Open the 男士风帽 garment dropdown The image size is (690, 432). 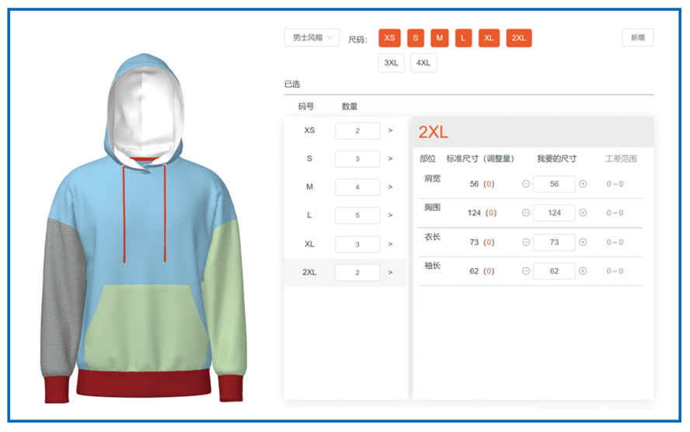pyautogui.click(x=312, y=37)
